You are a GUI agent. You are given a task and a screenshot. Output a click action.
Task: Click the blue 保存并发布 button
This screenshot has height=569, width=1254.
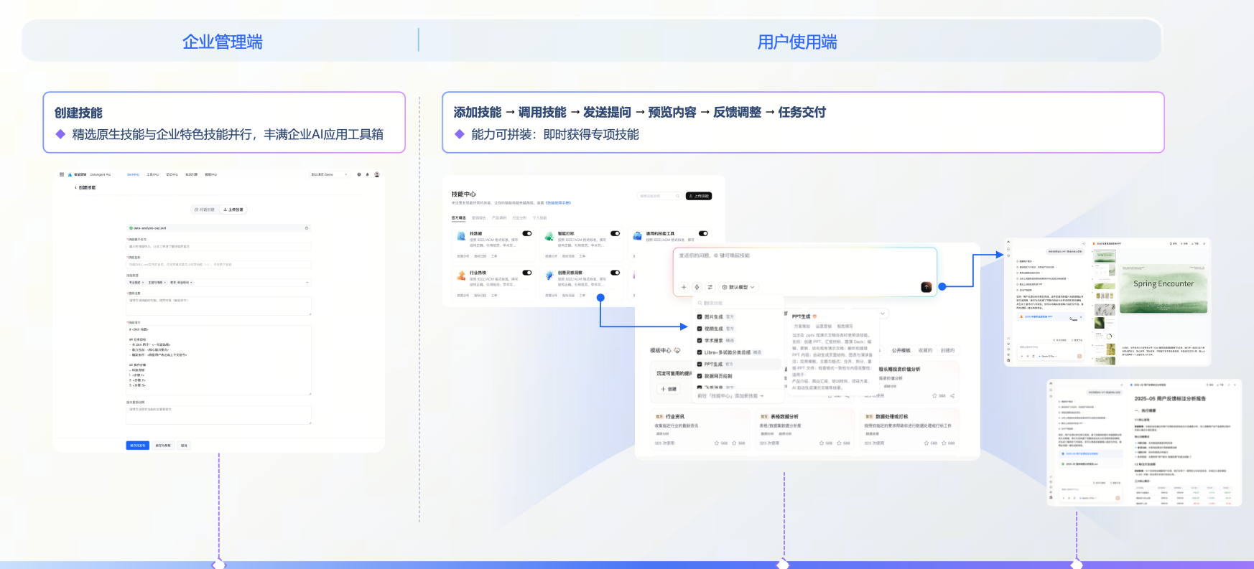(x=138, y=446)
